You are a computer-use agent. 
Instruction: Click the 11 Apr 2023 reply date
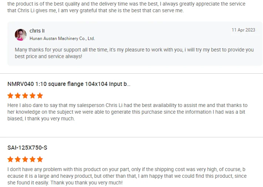click(243, 30)
